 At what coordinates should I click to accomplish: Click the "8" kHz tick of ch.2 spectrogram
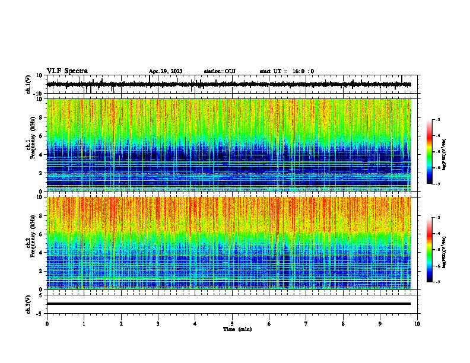coord(42,216)
